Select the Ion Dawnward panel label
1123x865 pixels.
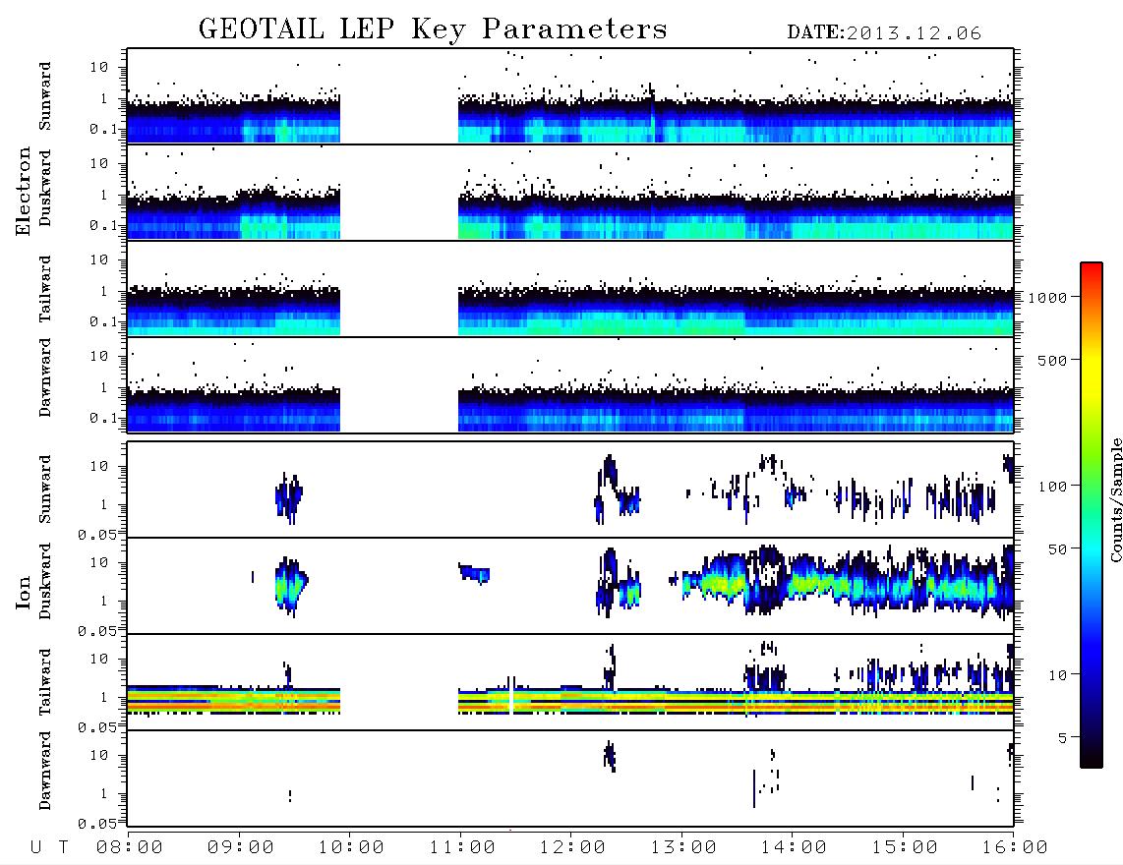(x=45, y=771)
